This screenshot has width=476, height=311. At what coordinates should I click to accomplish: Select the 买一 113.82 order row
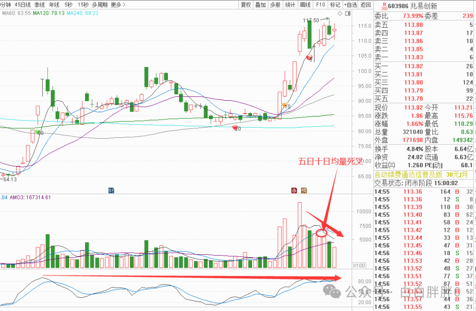point(424,66)
